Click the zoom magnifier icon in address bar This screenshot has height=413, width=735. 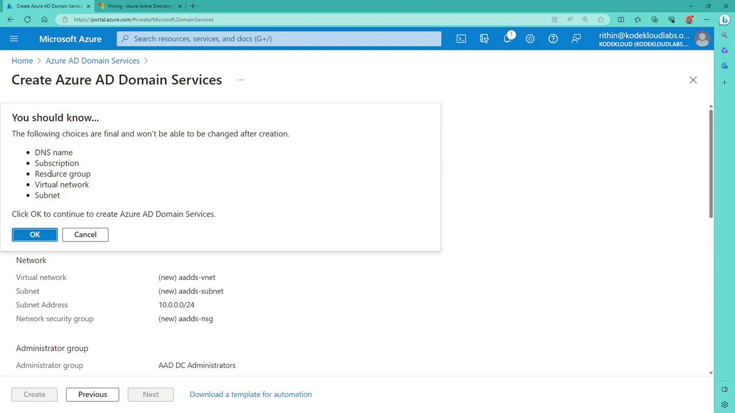(585, 20)
